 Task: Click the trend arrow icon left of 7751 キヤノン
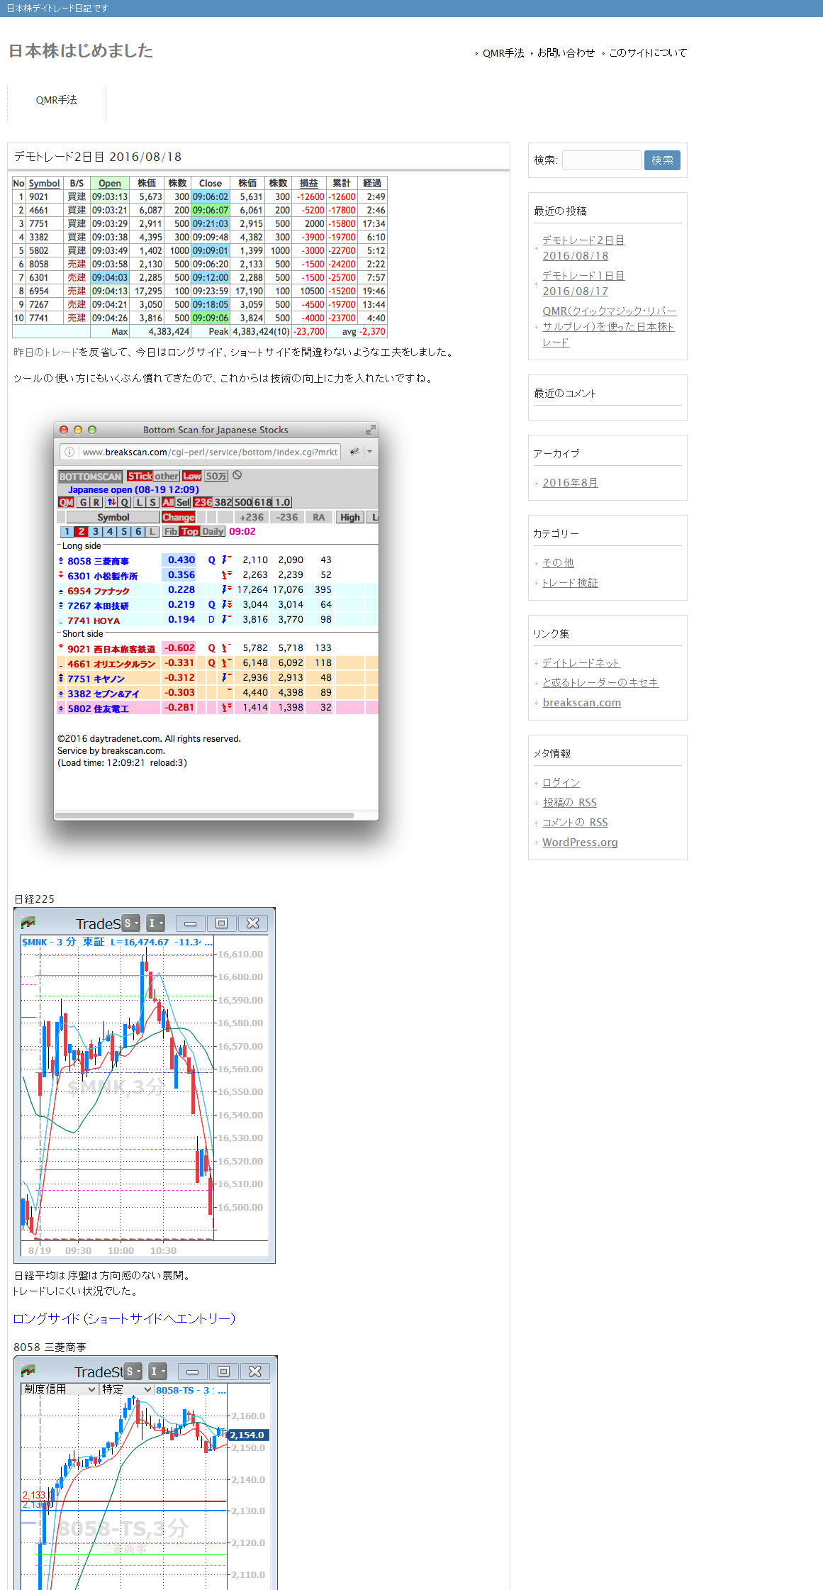tap(61, 678)
